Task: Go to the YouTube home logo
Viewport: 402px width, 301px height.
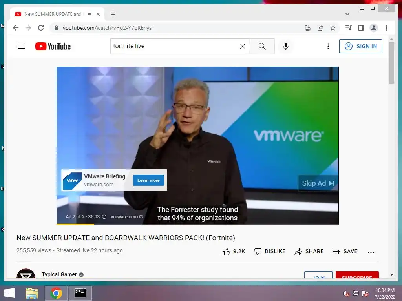Action: (x=53, y=46)
